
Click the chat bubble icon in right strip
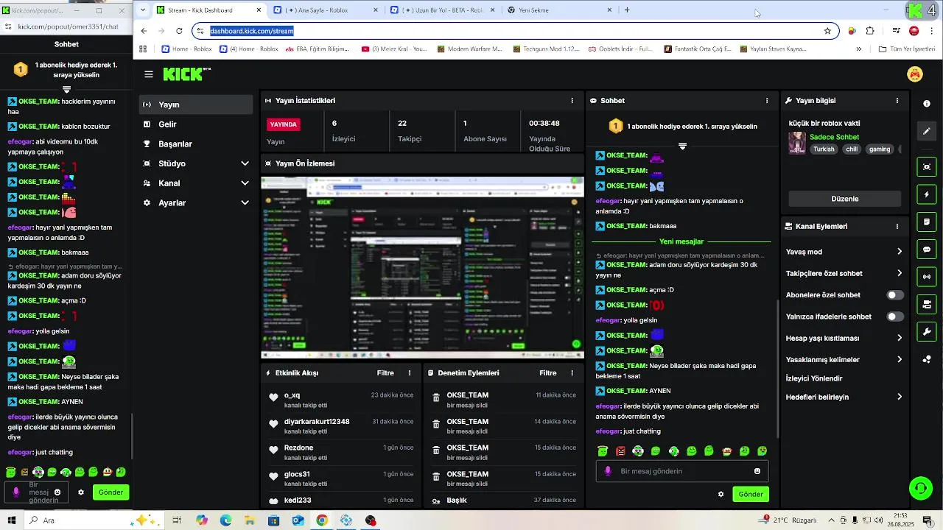(x=927, y=250)
